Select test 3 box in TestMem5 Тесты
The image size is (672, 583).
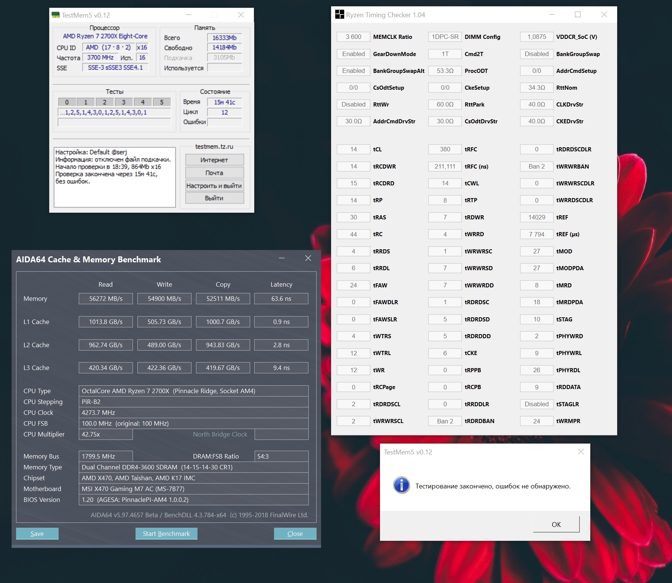(124, 102)
